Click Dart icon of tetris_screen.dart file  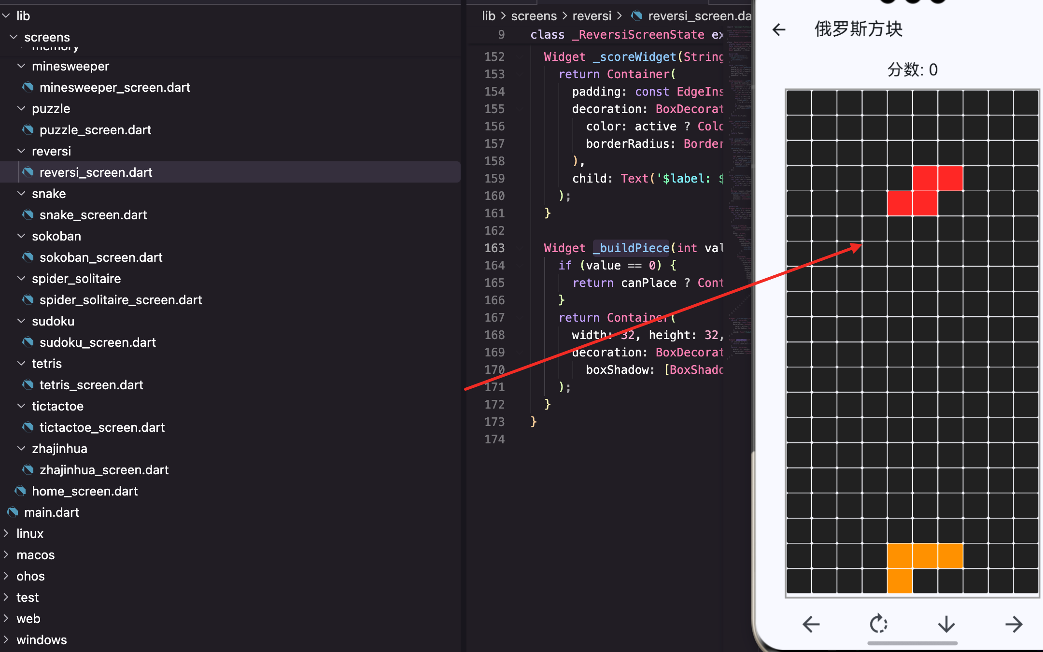click(28, 385)
